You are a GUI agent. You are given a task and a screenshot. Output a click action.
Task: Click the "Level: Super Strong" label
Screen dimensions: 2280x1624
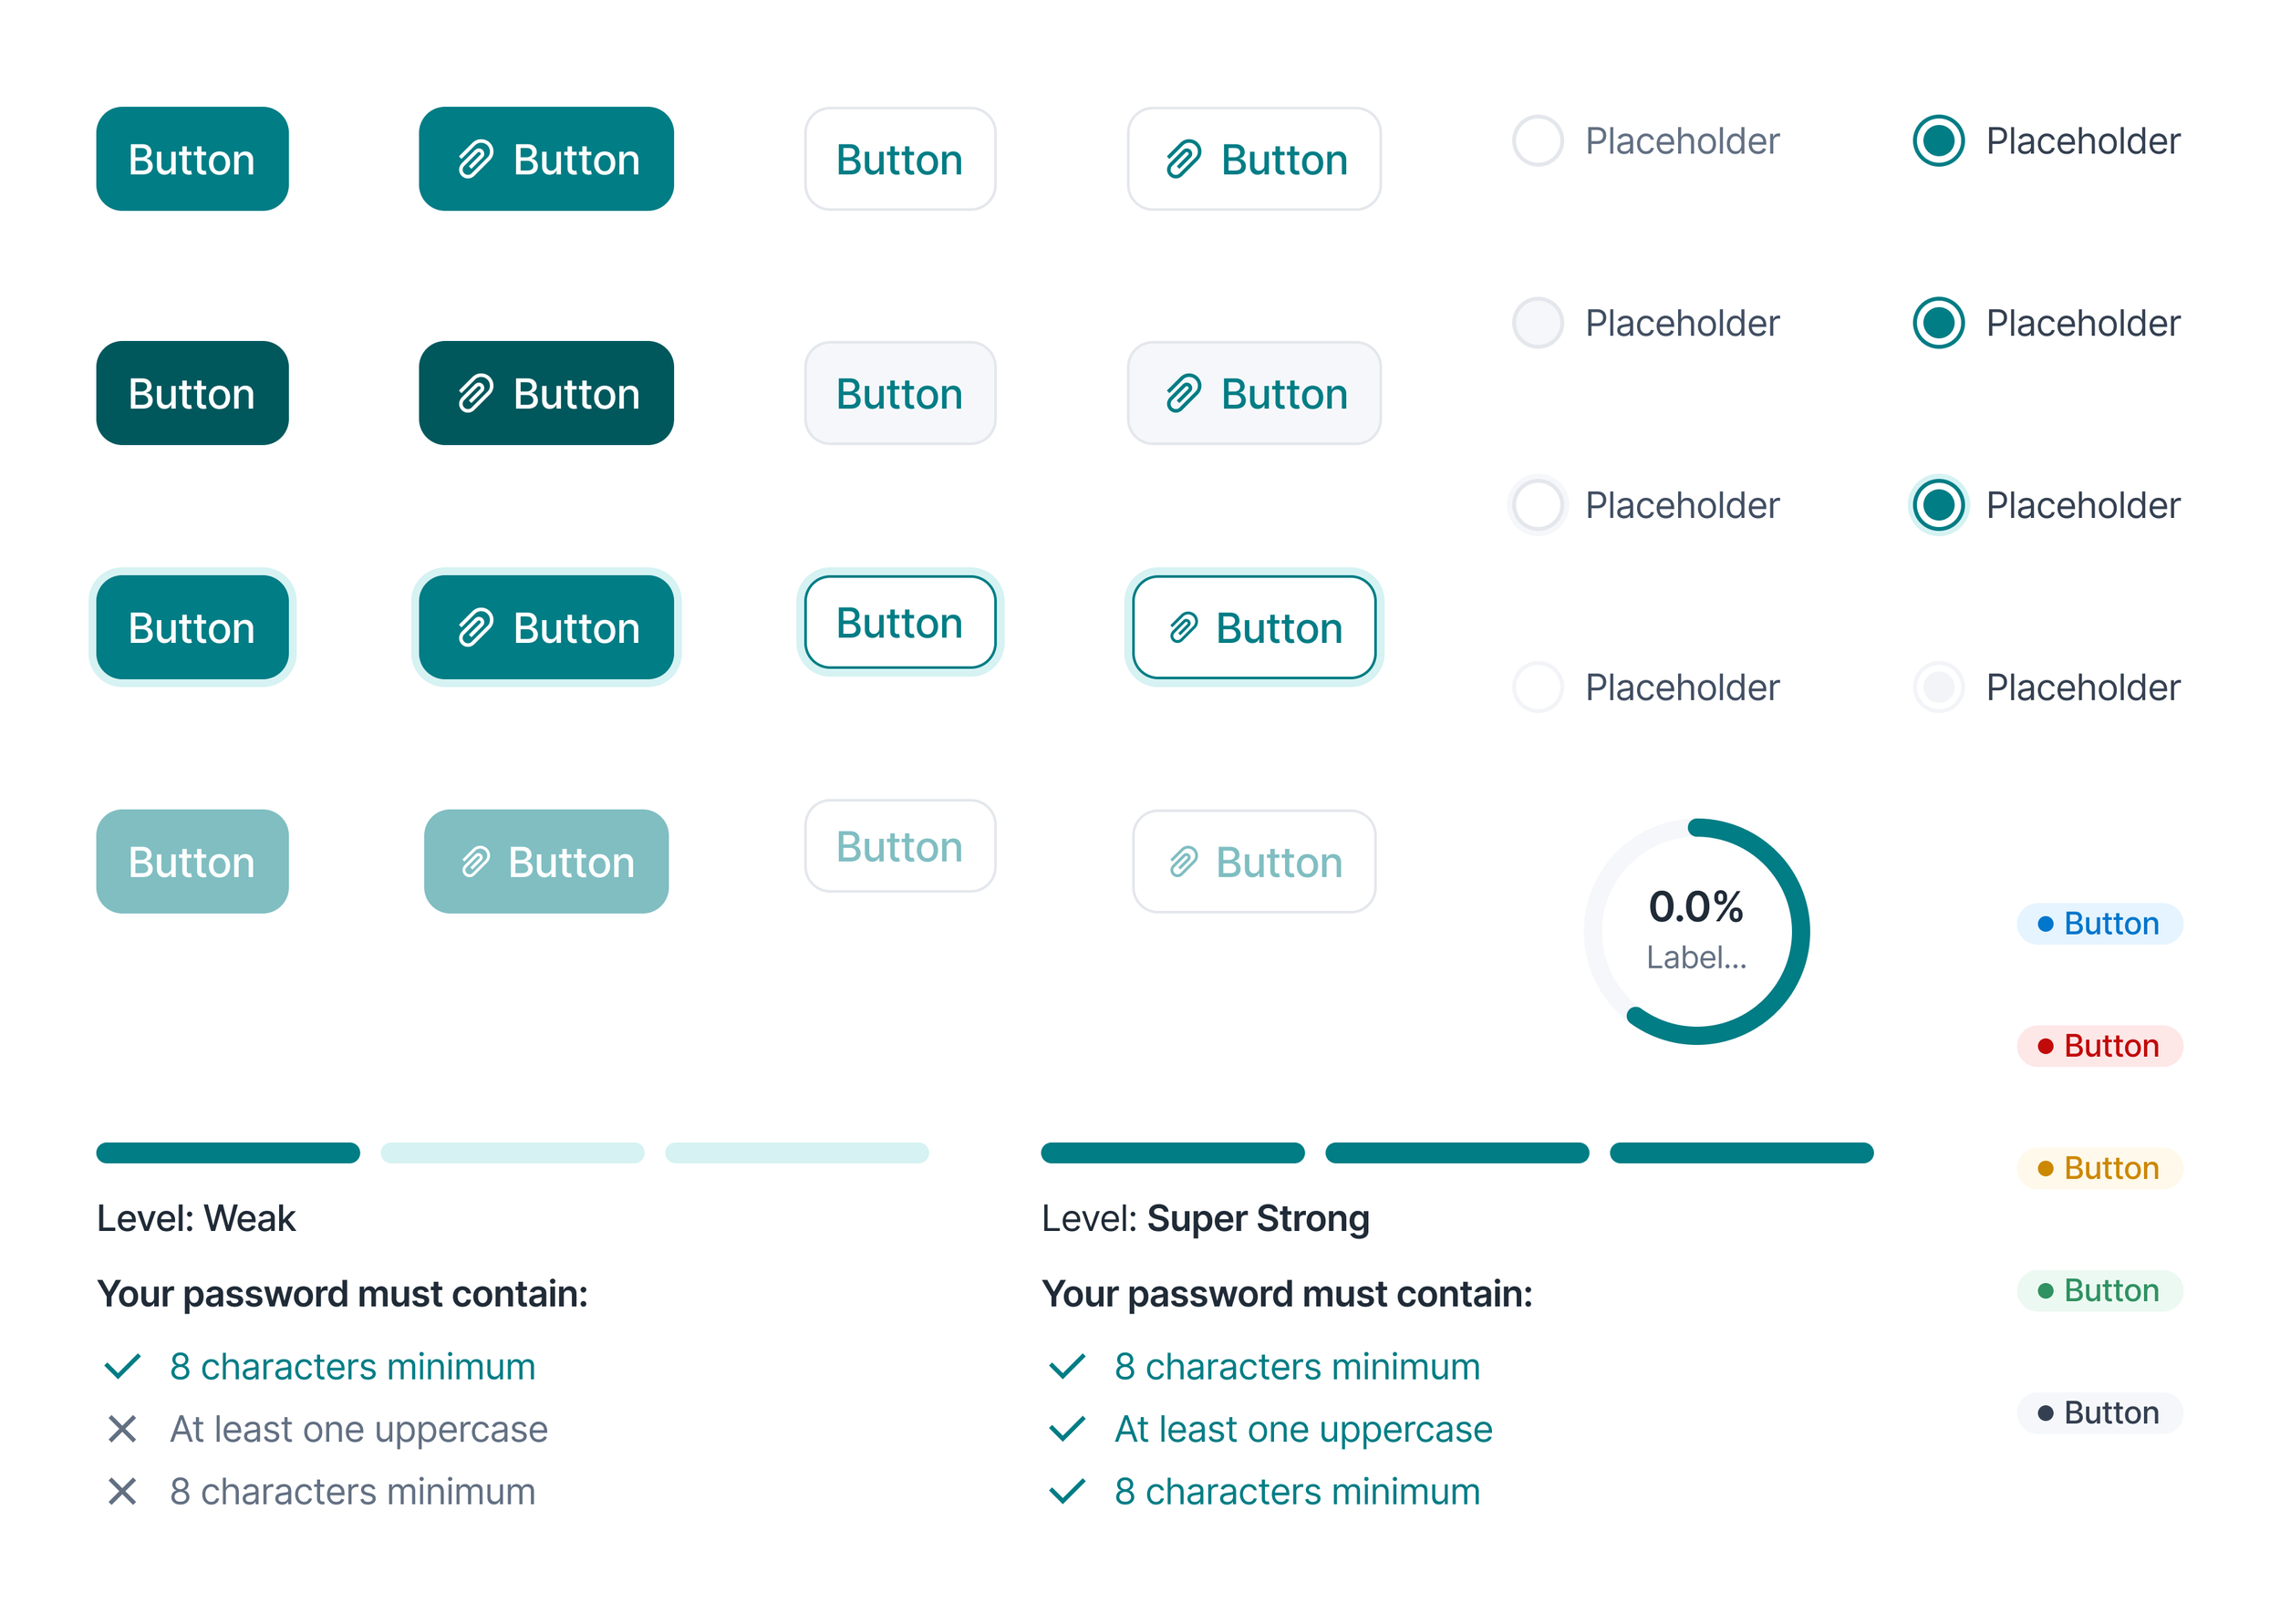point(1204,1219)
